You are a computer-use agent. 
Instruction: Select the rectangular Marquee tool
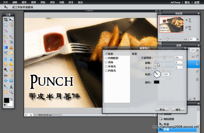tap(6, 25)
